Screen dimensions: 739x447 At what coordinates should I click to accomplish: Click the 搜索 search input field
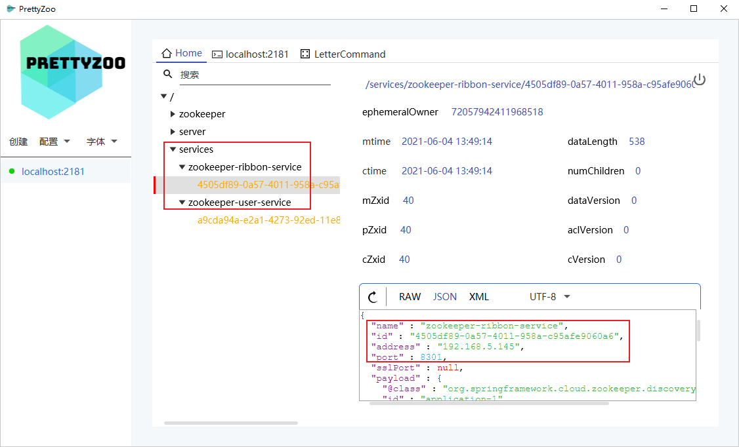255,75
